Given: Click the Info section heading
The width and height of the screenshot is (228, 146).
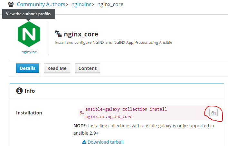Looking at the screenshot, I should (x=30, y=91).
